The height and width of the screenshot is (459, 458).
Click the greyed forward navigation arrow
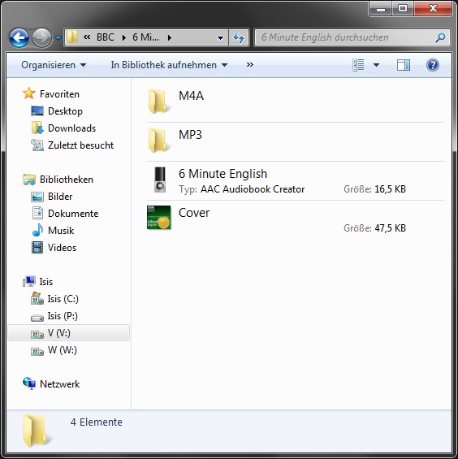pos(41,37)
